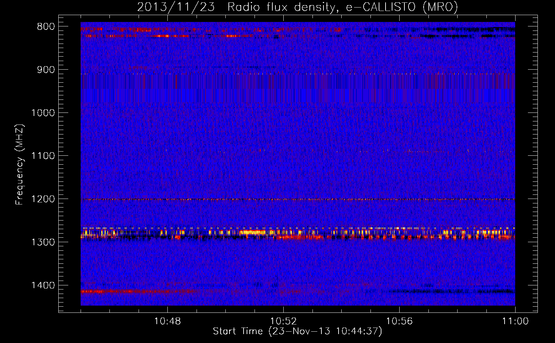Click the '10:48' time axis label

[x=167, y=321]
